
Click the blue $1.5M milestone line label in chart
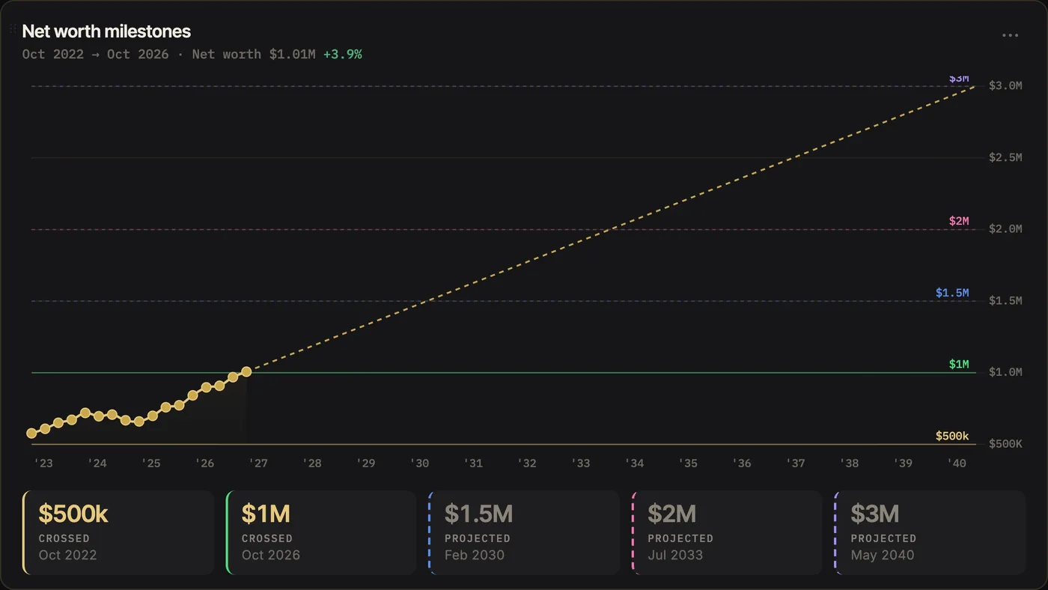[952, 293]
